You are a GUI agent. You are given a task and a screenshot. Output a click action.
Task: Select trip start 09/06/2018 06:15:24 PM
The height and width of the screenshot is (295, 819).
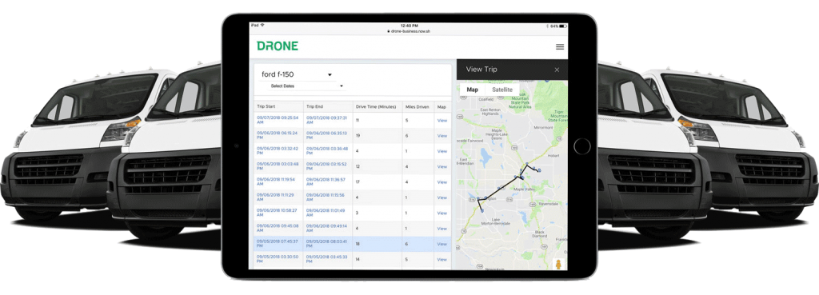pyautogui.click(x=278, y=136)
